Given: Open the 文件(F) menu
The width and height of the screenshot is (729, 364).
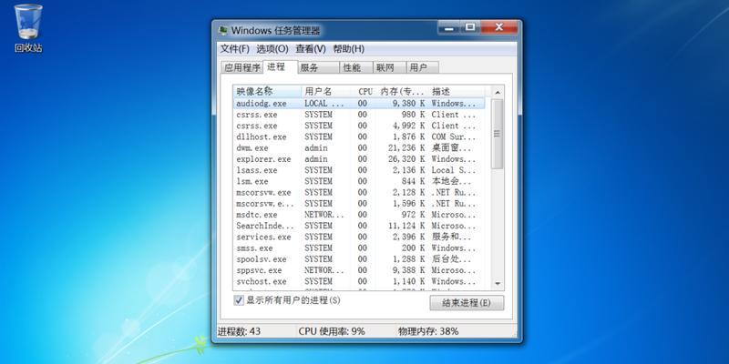Looking at the screenshot, I should tap(235, 49).
